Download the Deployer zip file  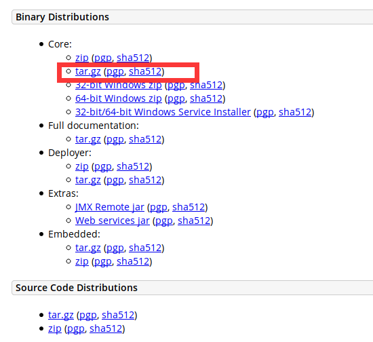82,166
